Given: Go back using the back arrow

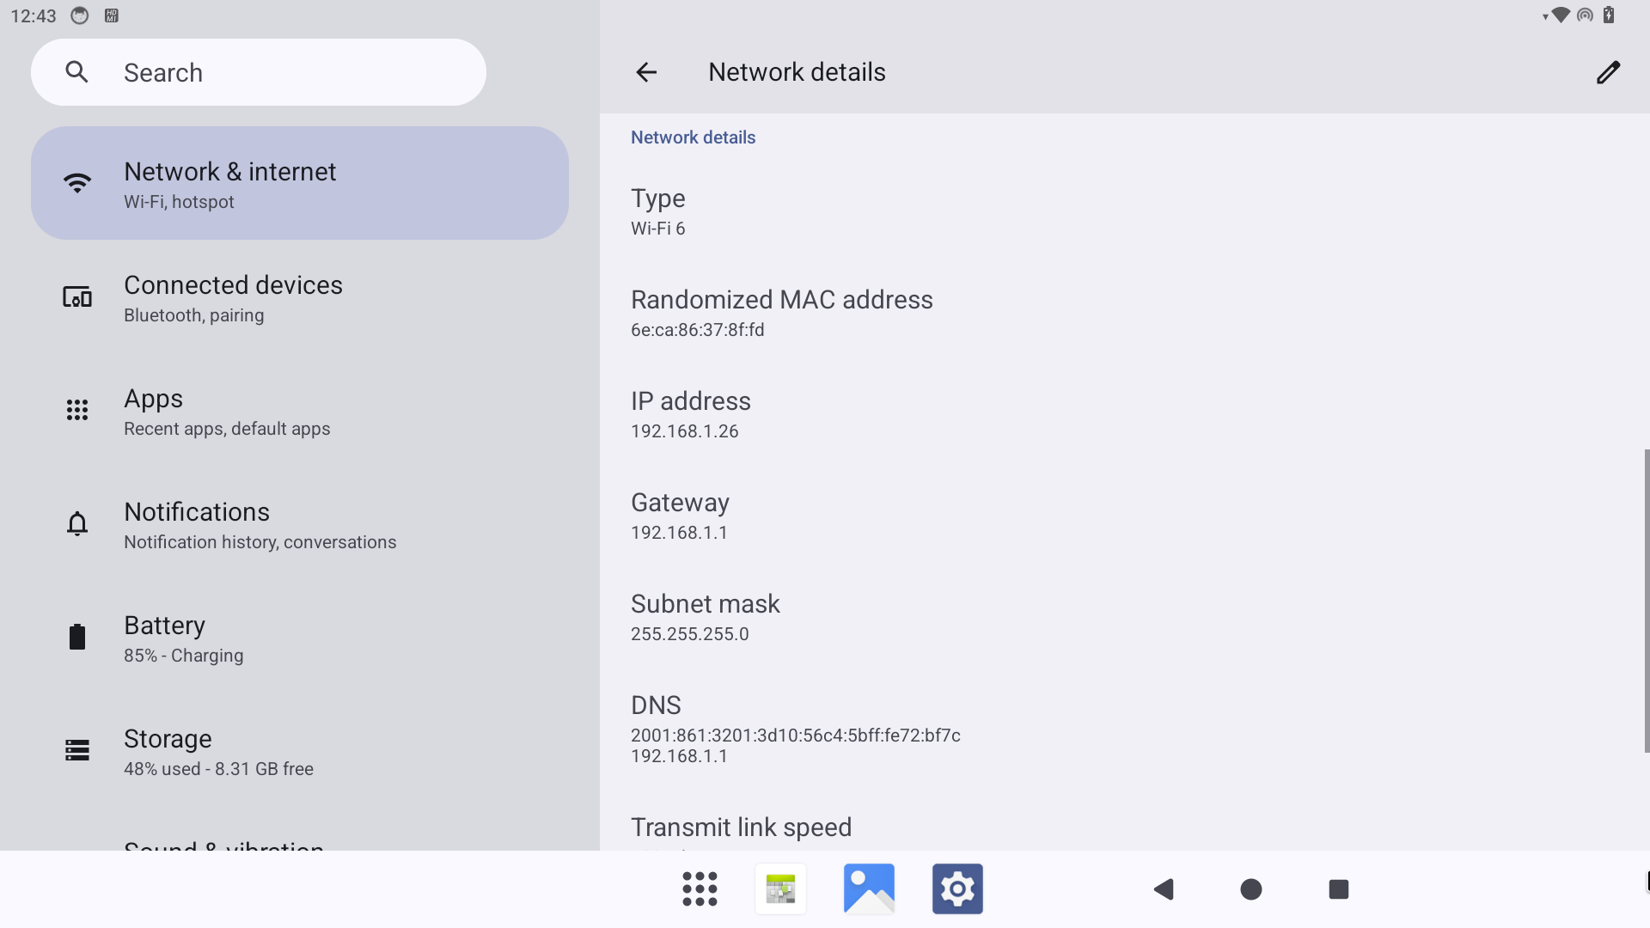Looking at the screenshot, I should coord(645,72).
